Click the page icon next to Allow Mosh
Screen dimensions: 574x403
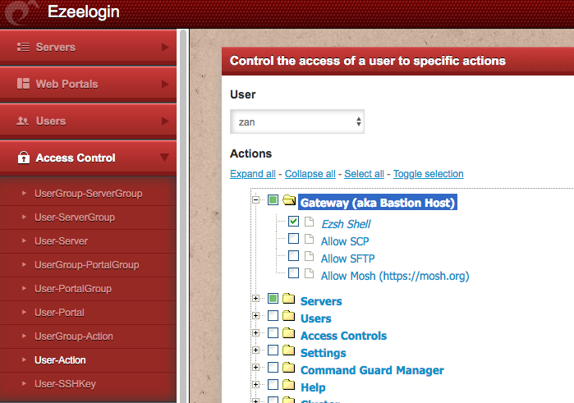pyautogui.click(x=310, y=273)
